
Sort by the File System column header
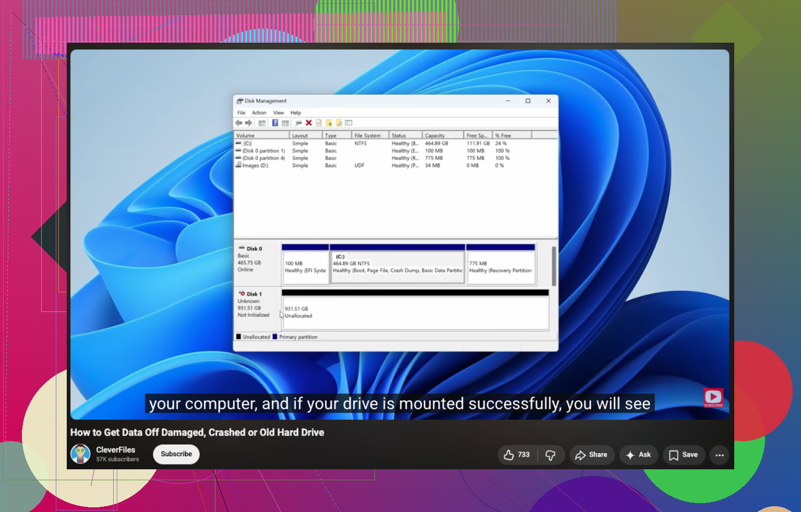[x=371, y=135]
